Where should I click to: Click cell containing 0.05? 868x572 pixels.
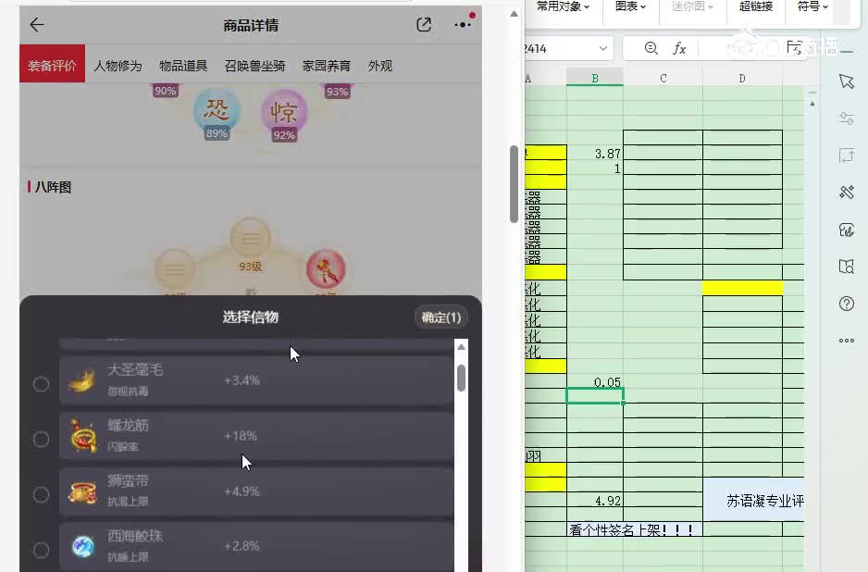click(x=594, y=381)
